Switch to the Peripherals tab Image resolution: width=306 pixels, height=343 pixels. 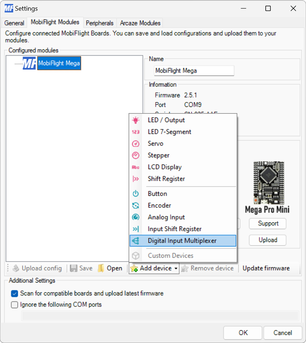(99, 23)
